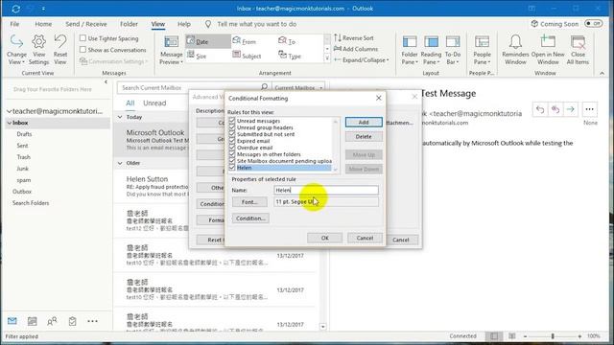614x345 pixels.
Task: Enable Show as Conversations checkbox
Action: pyautogui.click(x=83, y=50)
